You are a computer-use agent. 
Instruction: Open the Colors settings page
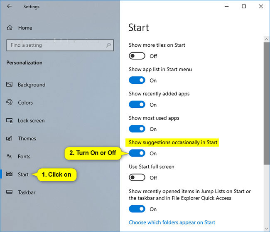coord(25,102)
